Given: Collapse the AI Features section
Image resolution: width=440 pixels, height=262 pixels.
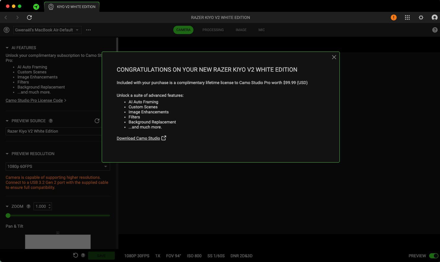Looking at the screenshot, I should tap(7, 48).
